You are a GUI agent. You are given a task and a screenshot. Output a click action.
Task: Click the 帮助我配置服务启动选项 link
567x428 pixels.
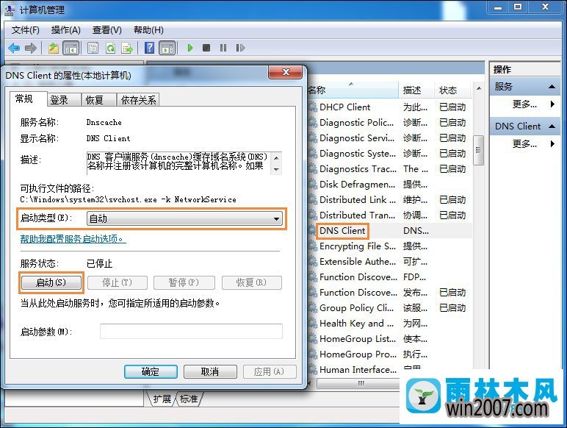point(73,239)
